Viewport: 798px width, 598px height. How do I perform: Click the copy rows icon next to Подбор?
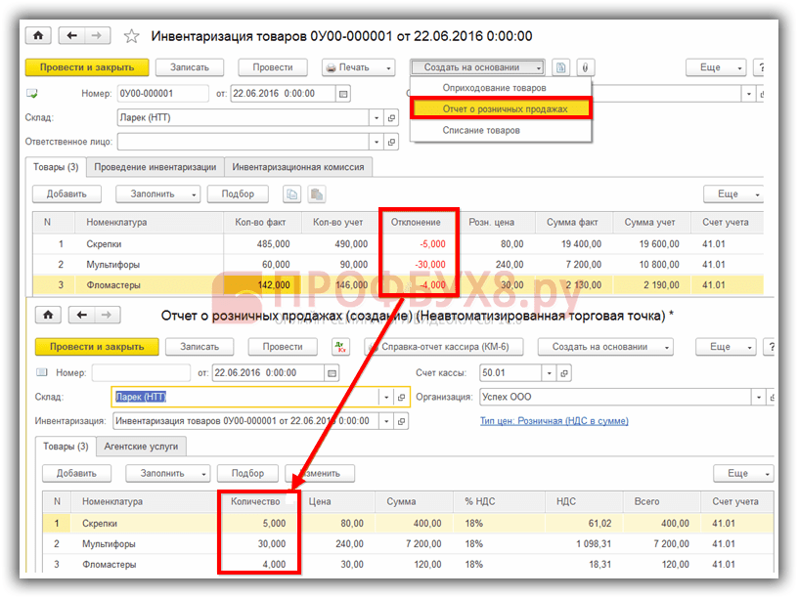click(291, 193)
